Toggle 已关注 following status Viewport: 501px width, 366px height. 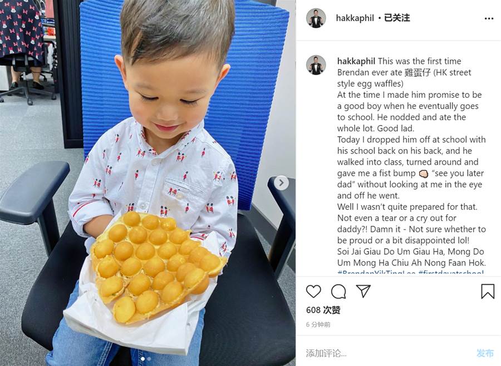click(397, 18)
